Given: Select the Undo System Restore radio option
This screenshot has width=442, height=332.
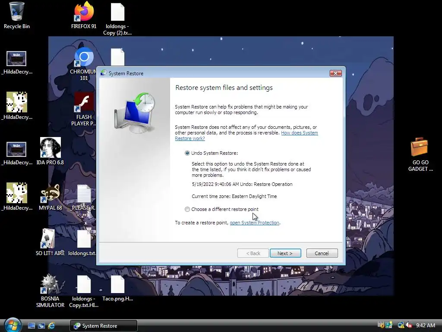Looking at the screenshot, I should (x=187, y=153).
